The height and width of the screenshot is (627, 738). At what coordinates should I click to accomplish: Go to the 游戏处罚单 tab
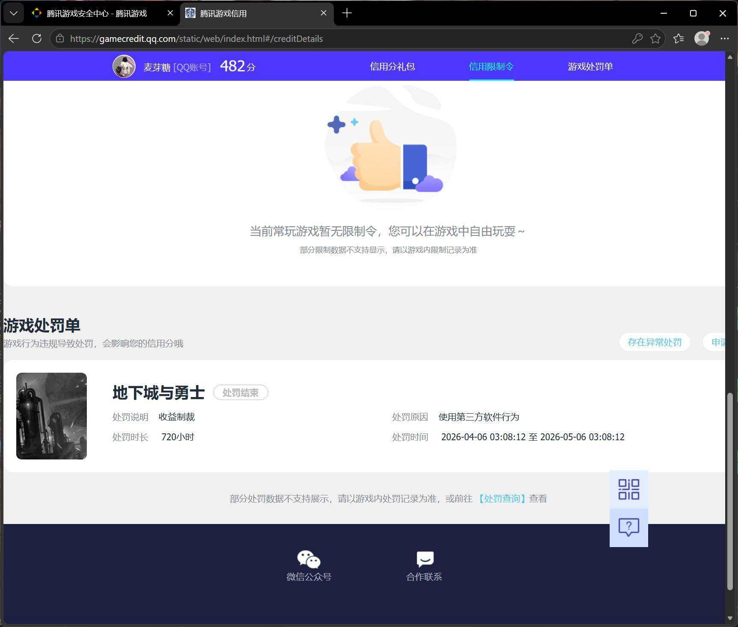(590, 67)
